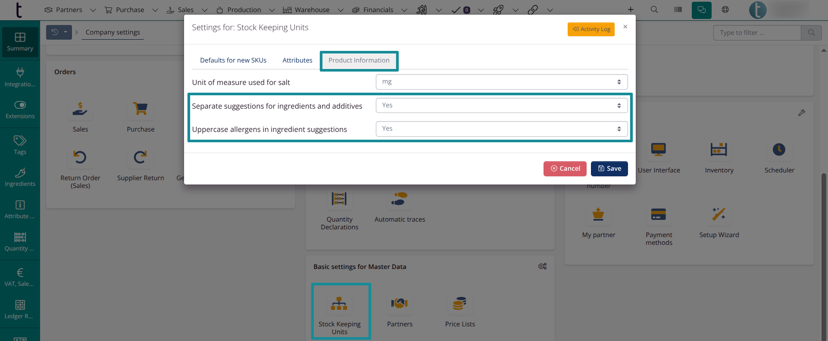The width and height of the screenshot is (828, 341).
Task: Switch to Defaults for new SKUs tab
Action: [233, 60]
